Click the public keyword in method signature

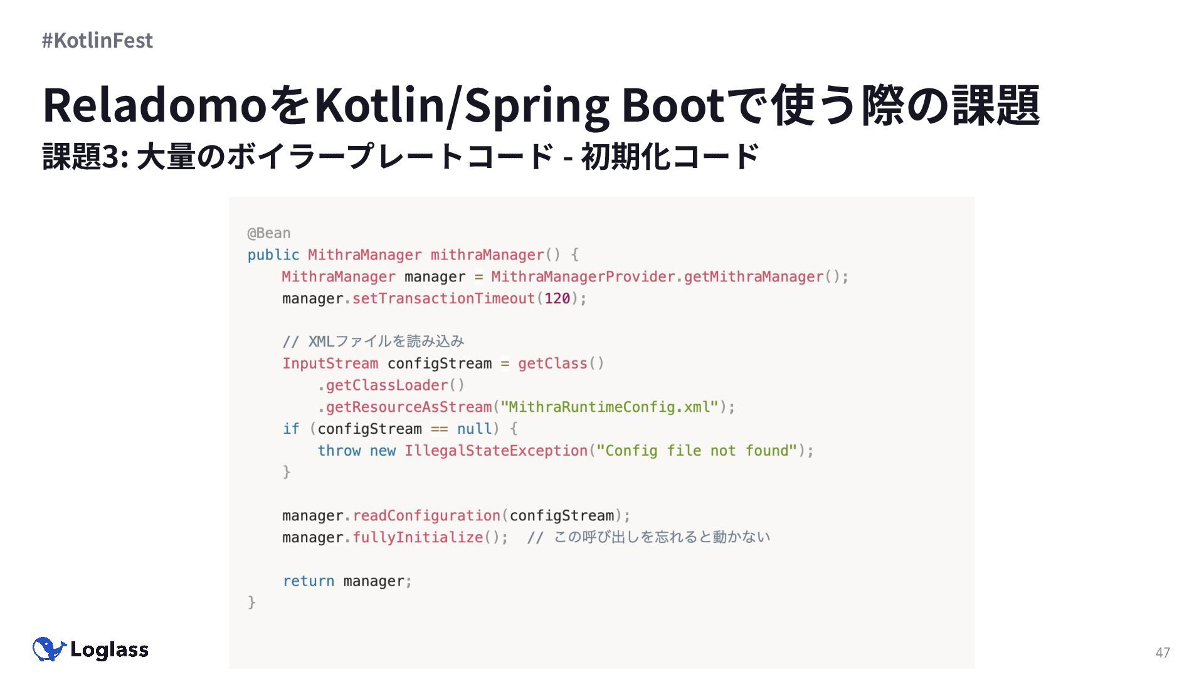pyautogui.click(x=273, y=255)
